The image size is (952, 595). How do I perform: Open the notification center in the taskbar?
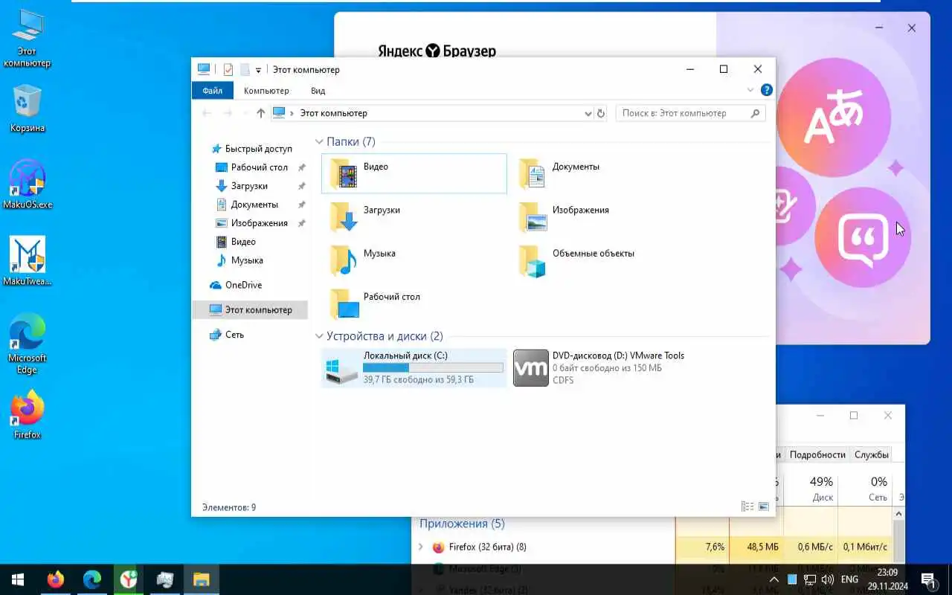[928, 579]
